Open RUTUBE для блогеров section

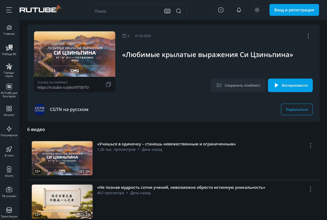pyautogui.click(x=9, y=91)
